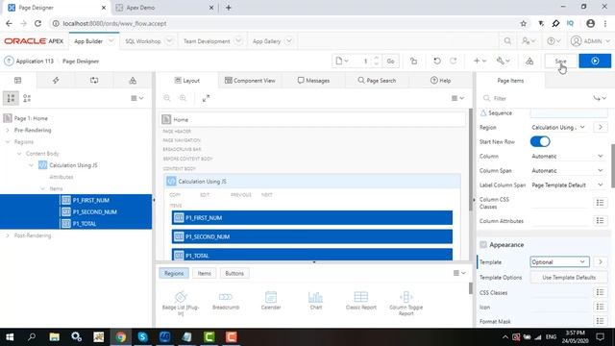Open the App Builder menu tab
Image resolution: width=615 pixels, height=346 pixels.
pyautogui.click(x=88, y=41)
